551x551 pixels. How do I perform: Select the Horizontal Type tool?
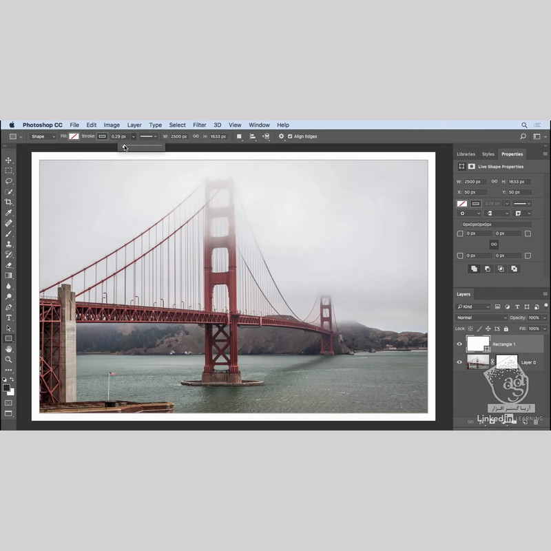(x=9, y=318)
